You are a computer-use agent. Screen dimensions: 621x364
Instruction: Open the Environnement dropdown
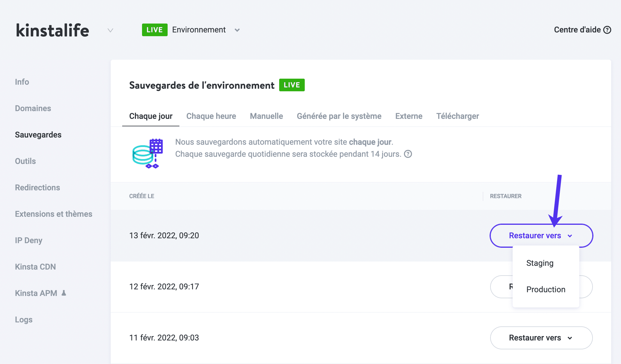click(x=237, y=30)
